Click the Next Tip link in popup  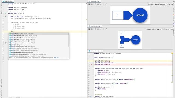[56, 58]
